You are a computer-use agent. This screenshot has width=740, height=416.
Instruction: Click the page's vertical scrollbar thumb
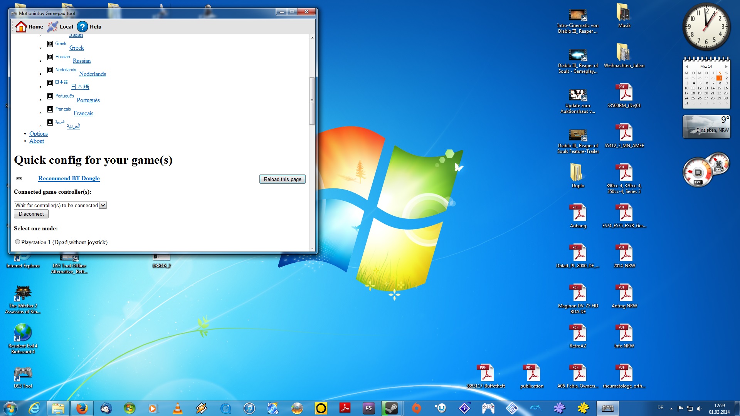[x=312, y=101]
